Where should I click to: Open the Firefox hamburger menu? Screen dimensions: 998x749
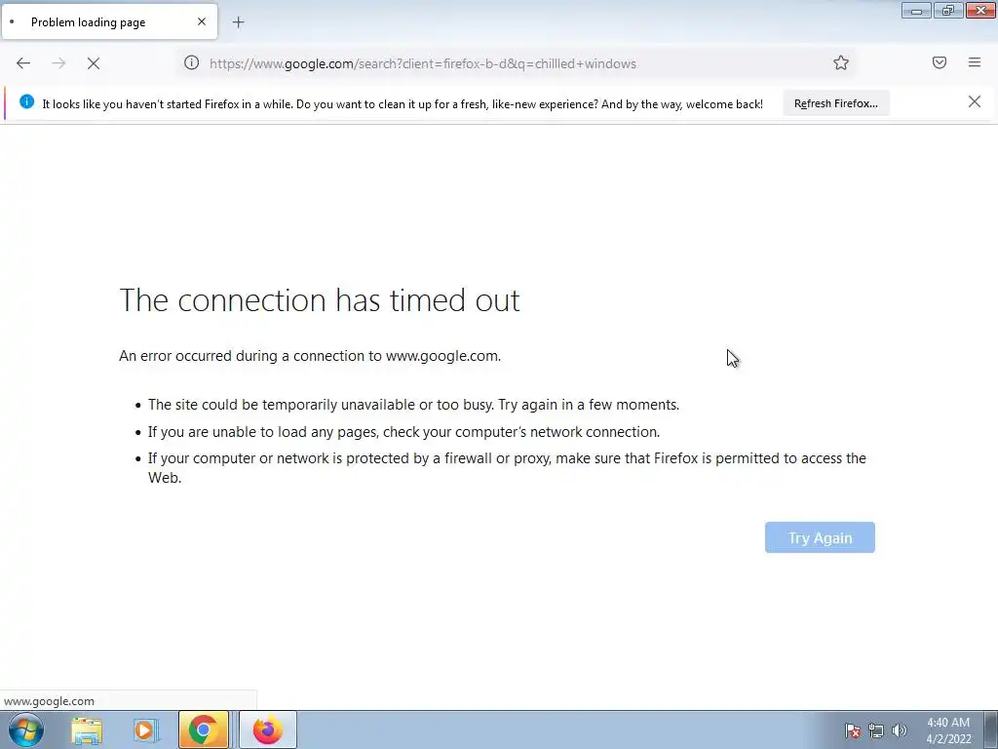[975, 62]
